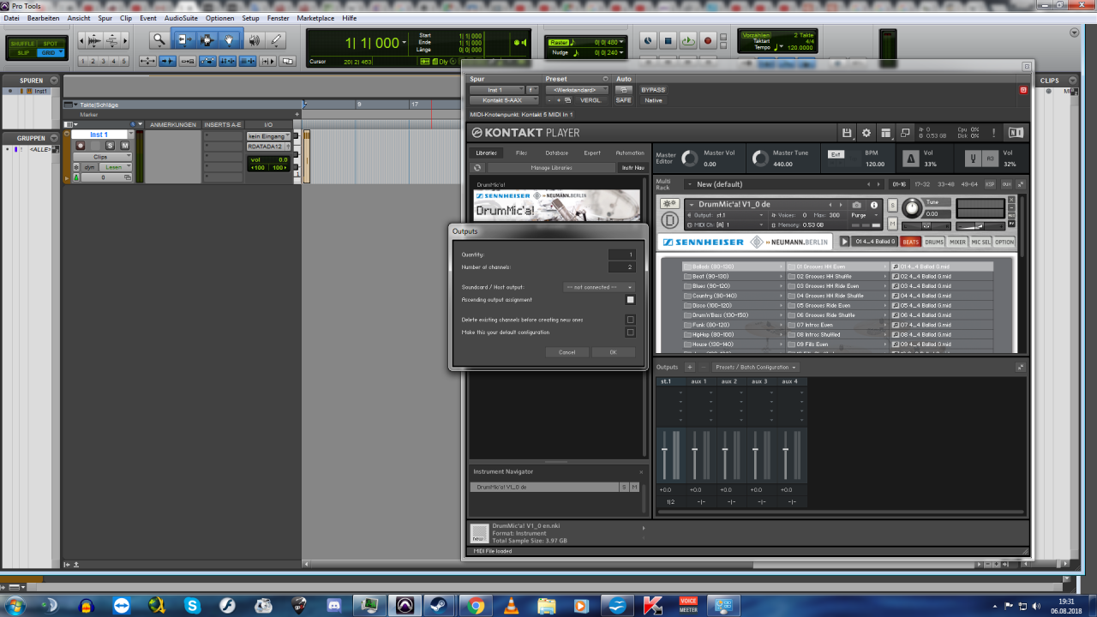Screen dimensions: 1097x617
Task: Play the 01 4_4 Ballad groove preview
Action: coord(844,242)
